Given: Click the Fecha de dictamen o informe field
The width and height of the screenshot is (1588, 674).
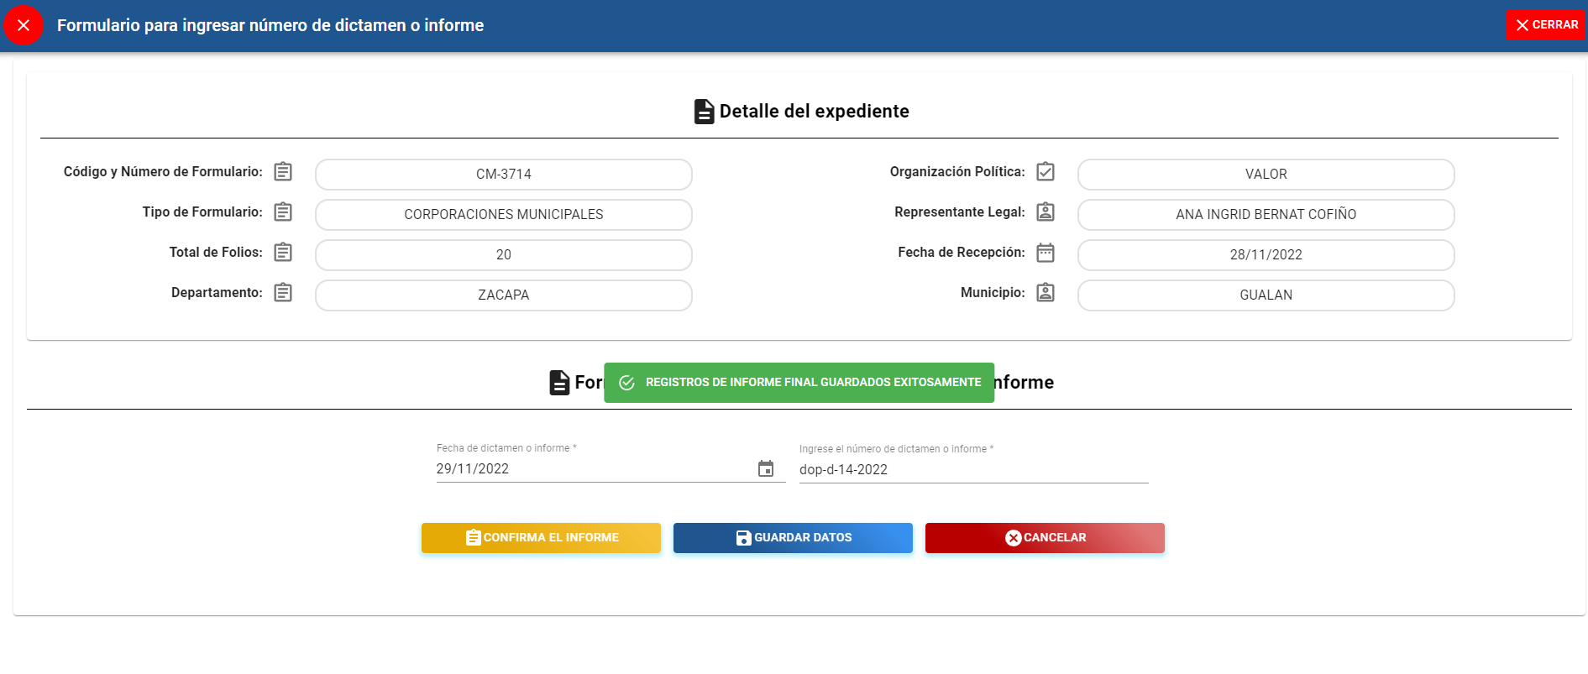Looking at the screenshot, I should click(588, 469).
